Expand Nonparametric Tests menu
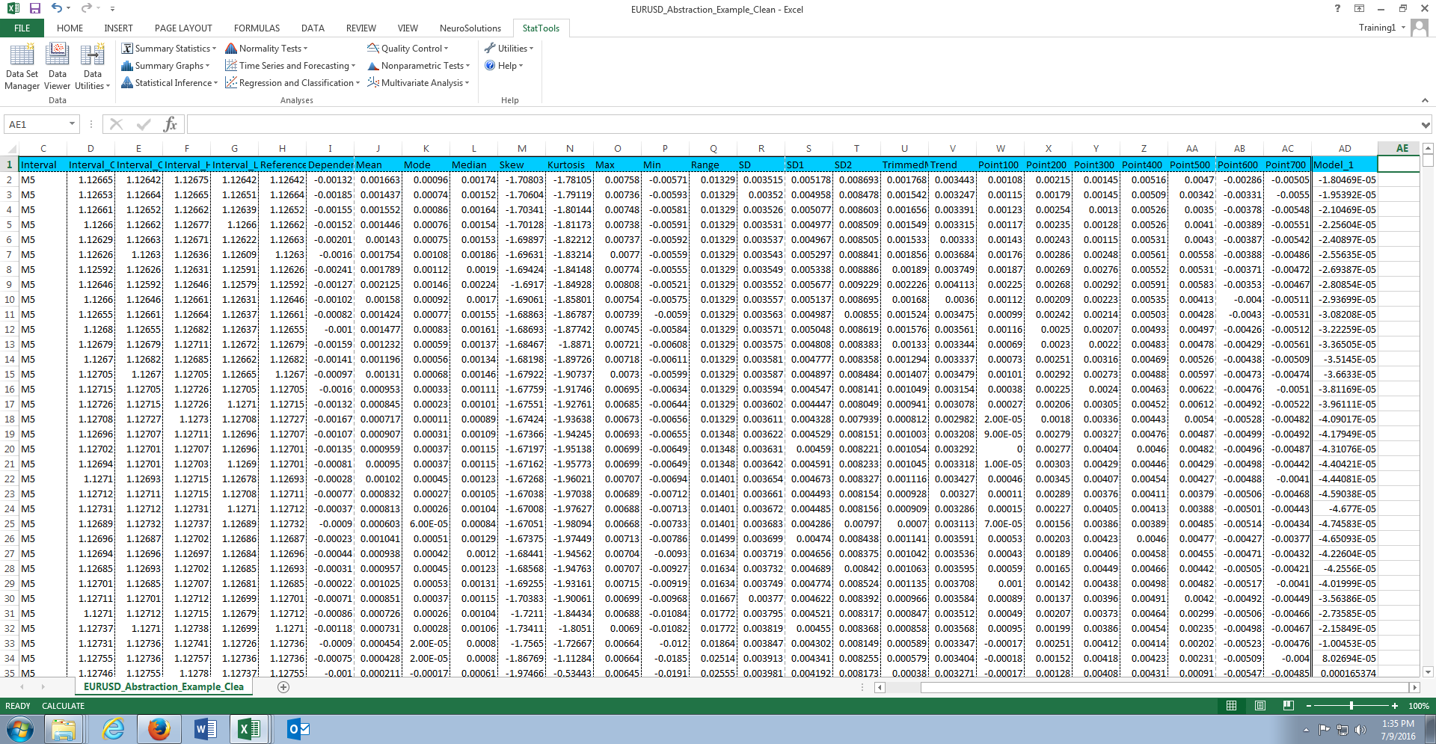The image size is (1436, 744). 418,66
